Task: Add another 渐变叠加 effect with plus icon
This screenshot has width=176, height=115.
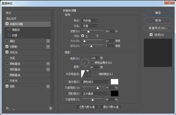Action: pyautogui.click(x=48, y=69)
